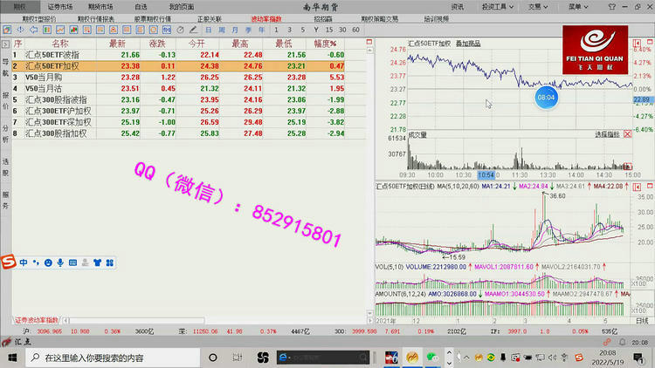Open Sogou skin shirt icon
The width and height of the screenshot is (655, 368).
97,262
